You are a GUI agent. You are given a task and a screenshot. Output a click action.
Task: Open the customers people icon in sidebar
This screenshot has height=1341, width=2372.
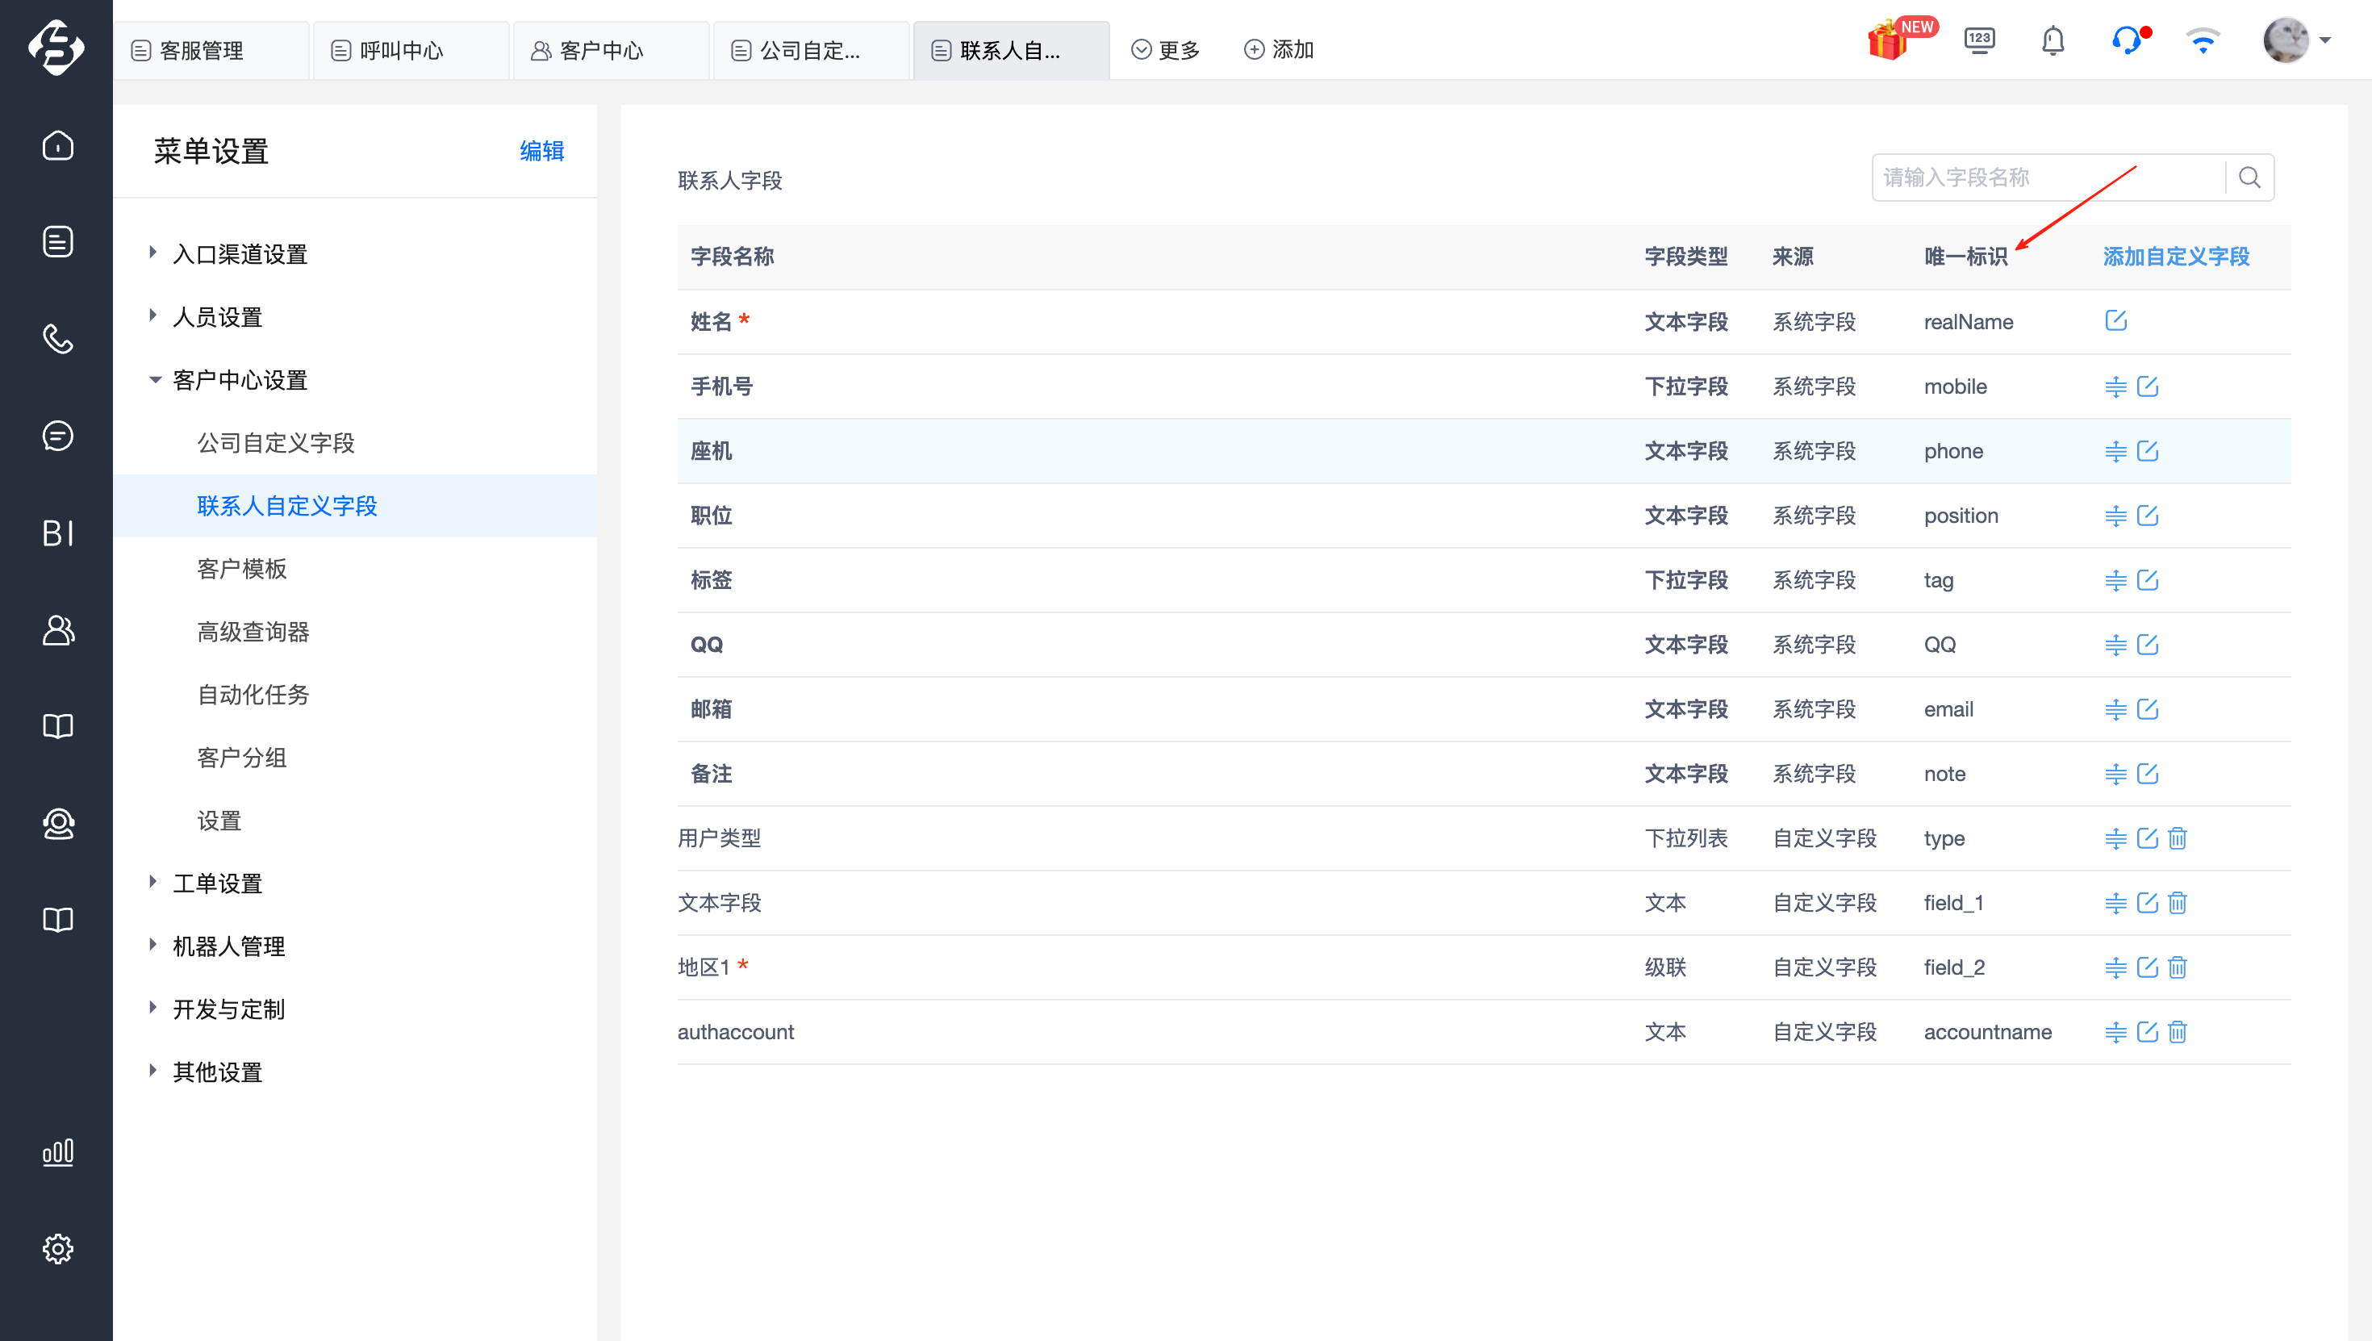(x=57, y=630)
